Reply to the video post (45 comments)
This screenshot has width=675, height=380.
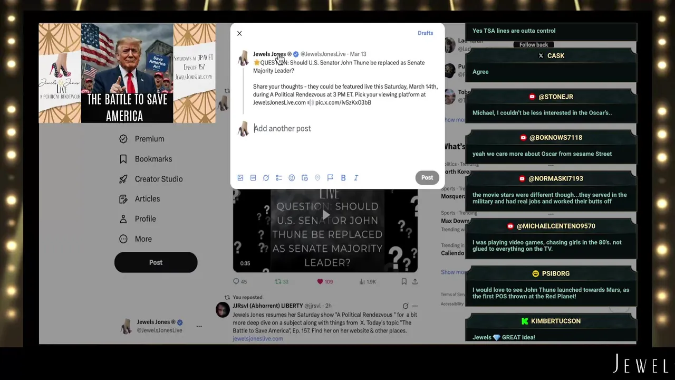coord(240,282)
